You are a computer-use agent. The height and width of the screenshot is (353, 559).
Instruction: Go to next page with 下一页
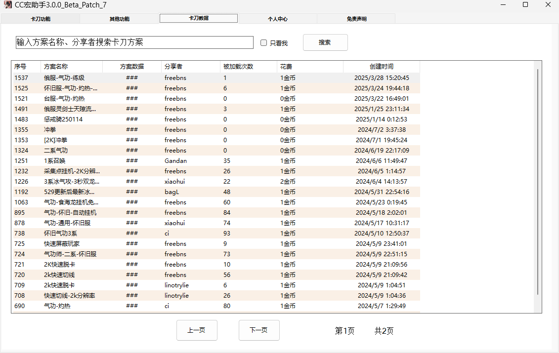[x=259, y=330]
